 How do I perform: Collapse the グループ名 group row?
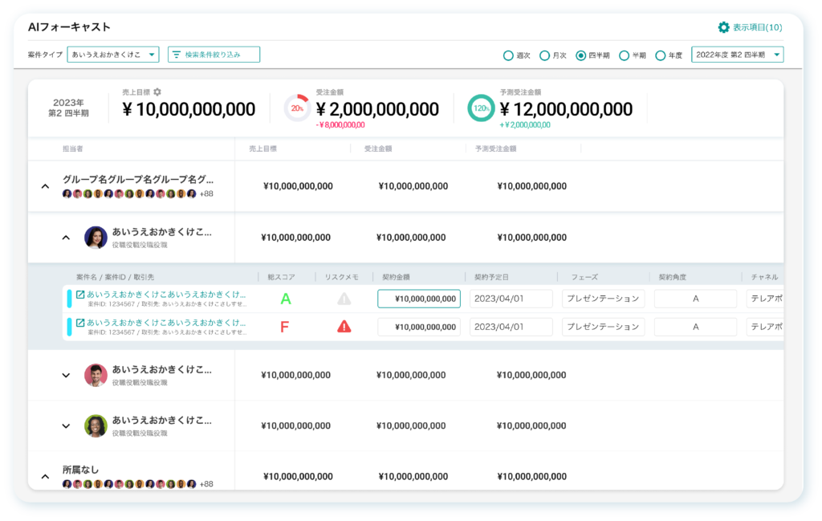coord(45,186)
